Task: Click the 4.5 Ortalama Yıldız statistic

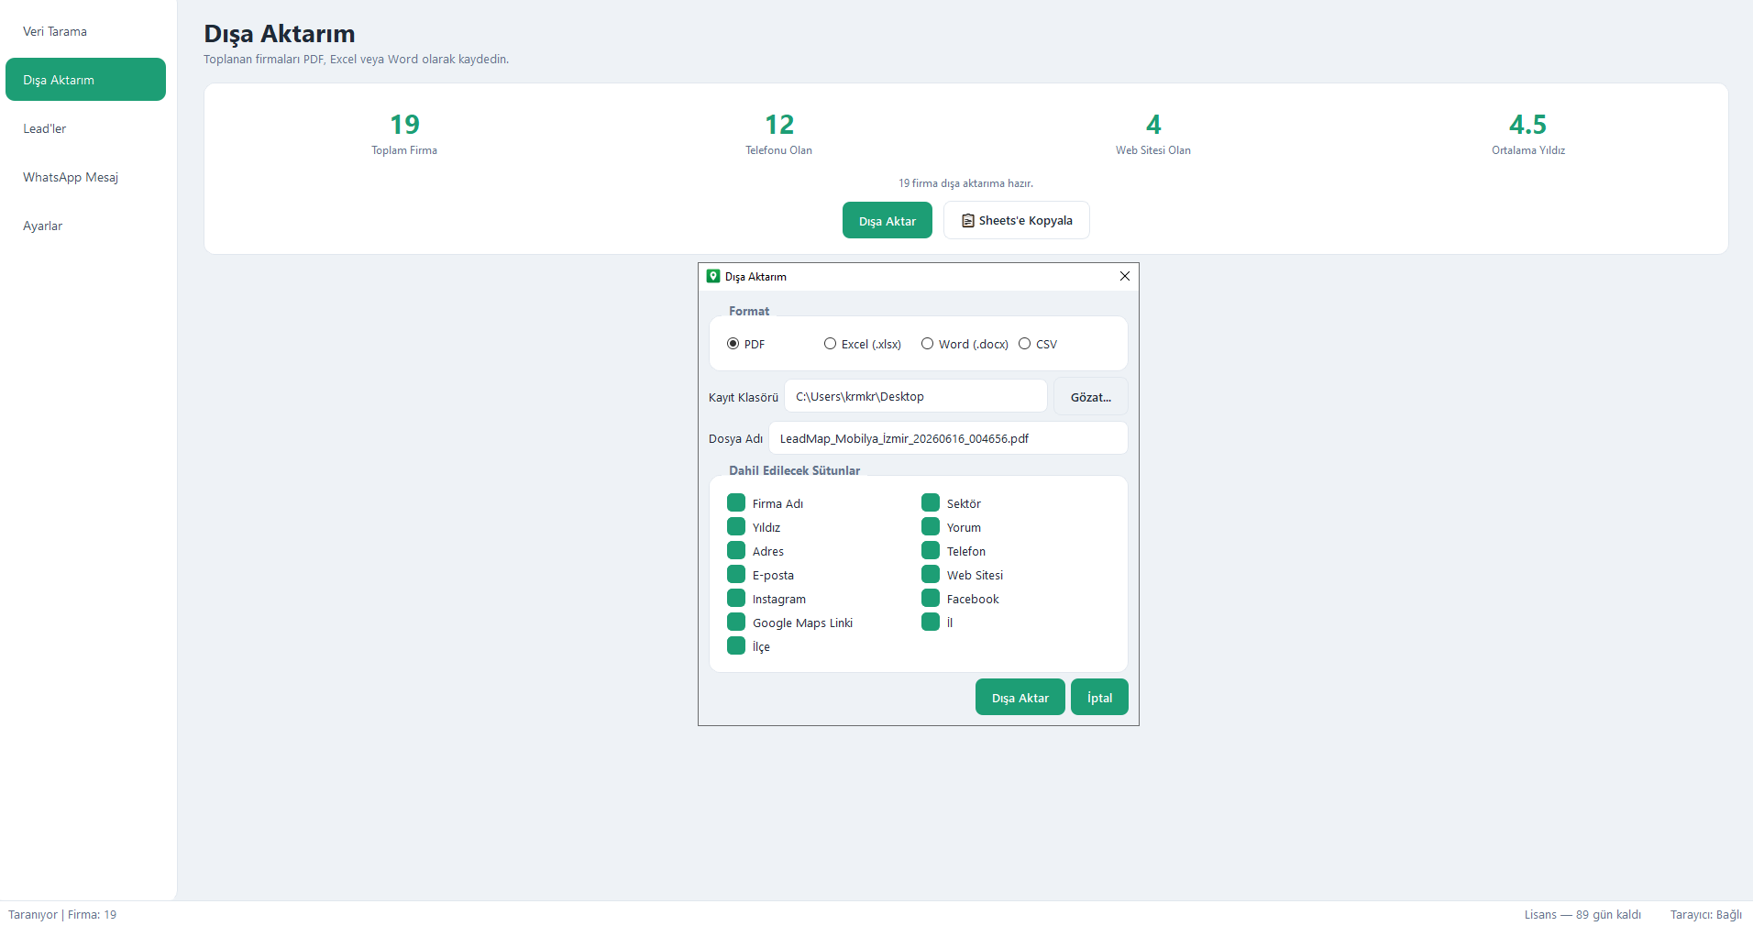Action: click(x=1527, y=133)
